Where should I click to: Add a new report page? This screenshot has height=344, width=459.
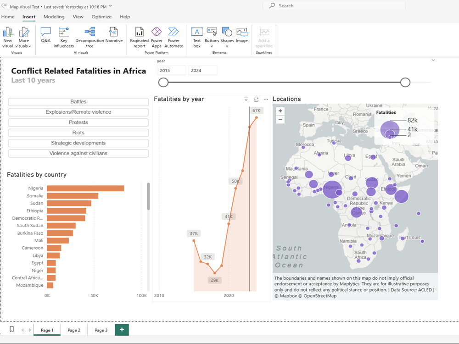pyautogui.click(x=121, y=330)
